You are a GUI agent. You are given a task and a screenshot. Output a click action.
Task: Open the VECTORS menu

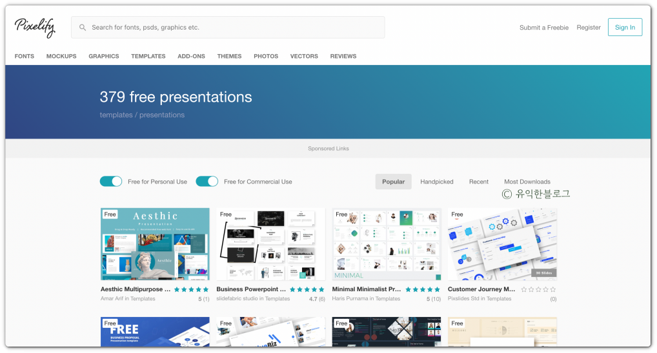coord(304,56)
